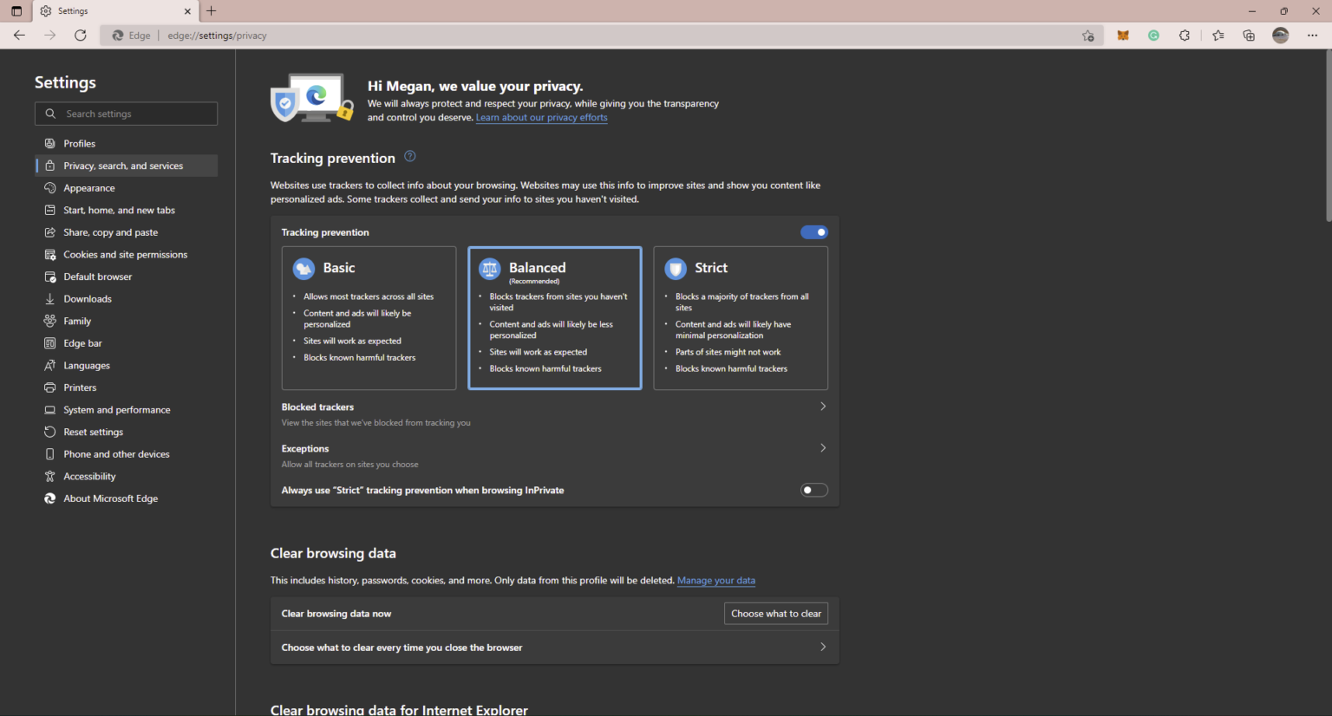Click the 'Hi Megan, we value your privacy' heading
The height and width of the screenshot is (716, 1332).
[x=475, y=86]
